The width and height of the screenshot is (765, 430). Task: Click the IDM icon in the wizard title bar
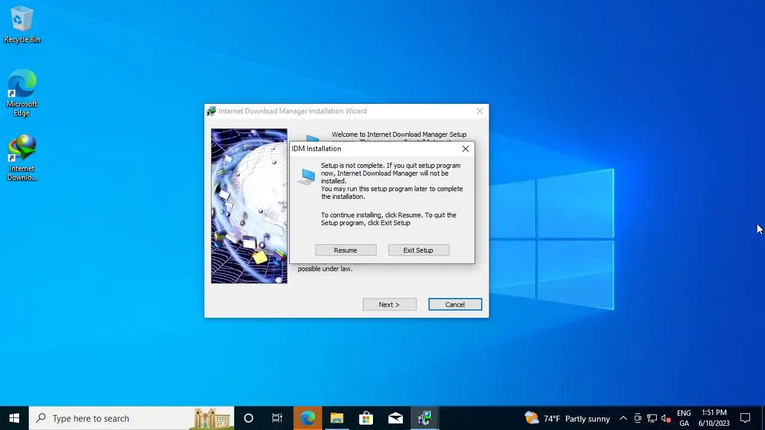click(x=211, y=111)
